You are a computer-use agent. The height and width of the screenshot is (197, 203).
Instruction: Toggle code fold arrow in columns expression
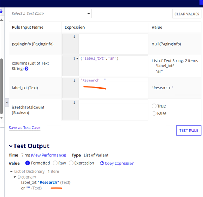coord(77,59)
